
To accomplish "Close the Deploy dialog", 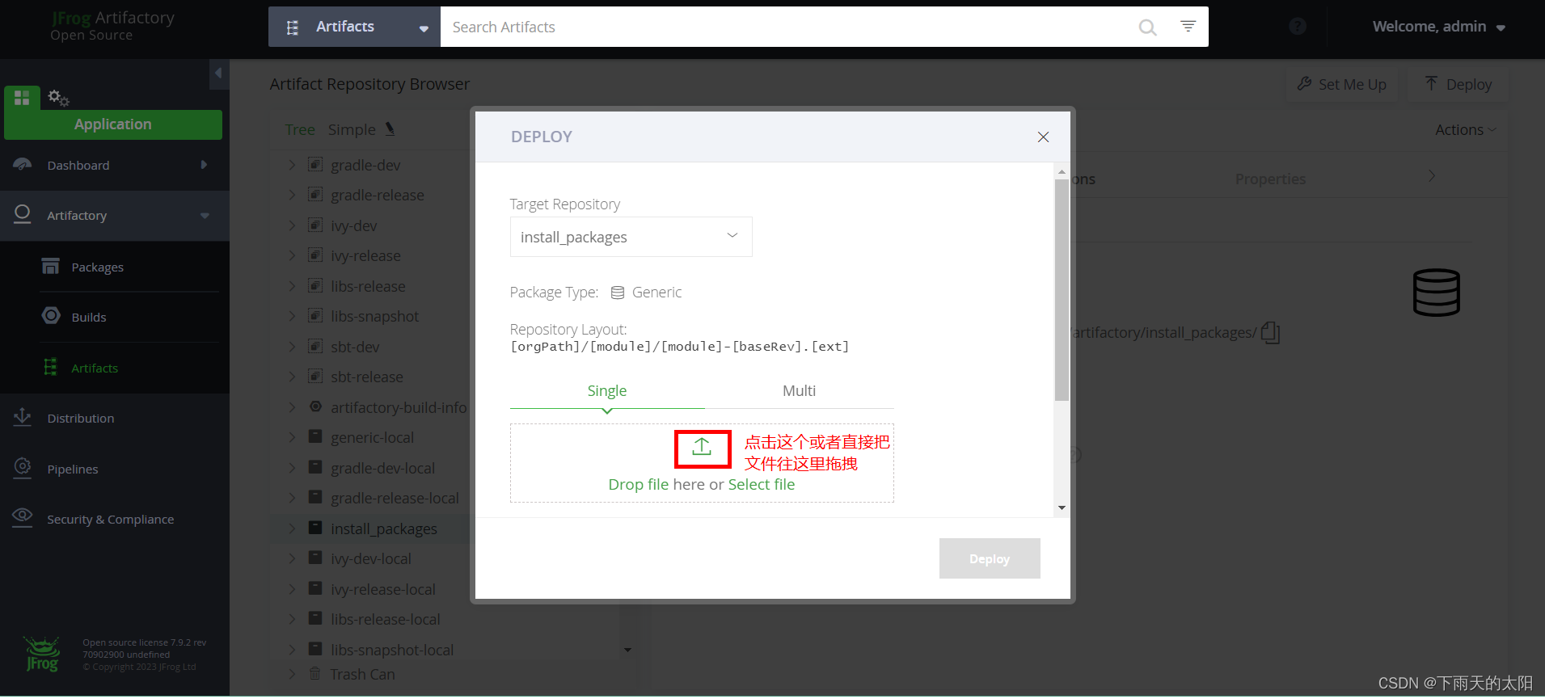I will [1043, 137].
